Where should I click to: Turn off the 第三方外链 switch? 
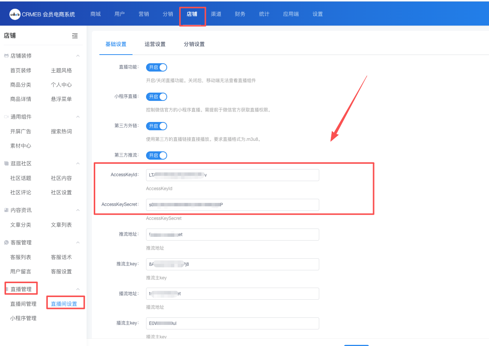coord(157,126)
